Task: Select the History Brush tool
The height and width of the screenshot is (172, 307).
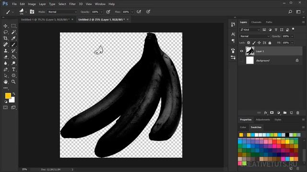Action: coord(13,51)
